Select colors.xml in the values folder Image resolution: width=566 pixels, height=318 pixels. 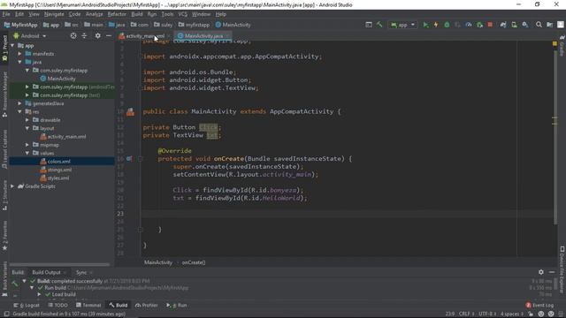(59, 162)
